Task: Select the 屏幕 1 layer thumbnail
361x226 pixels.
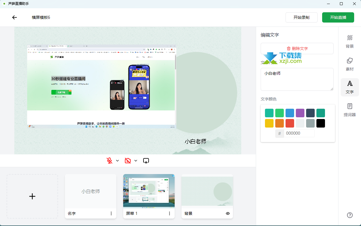Action: [x=149, y=191]
